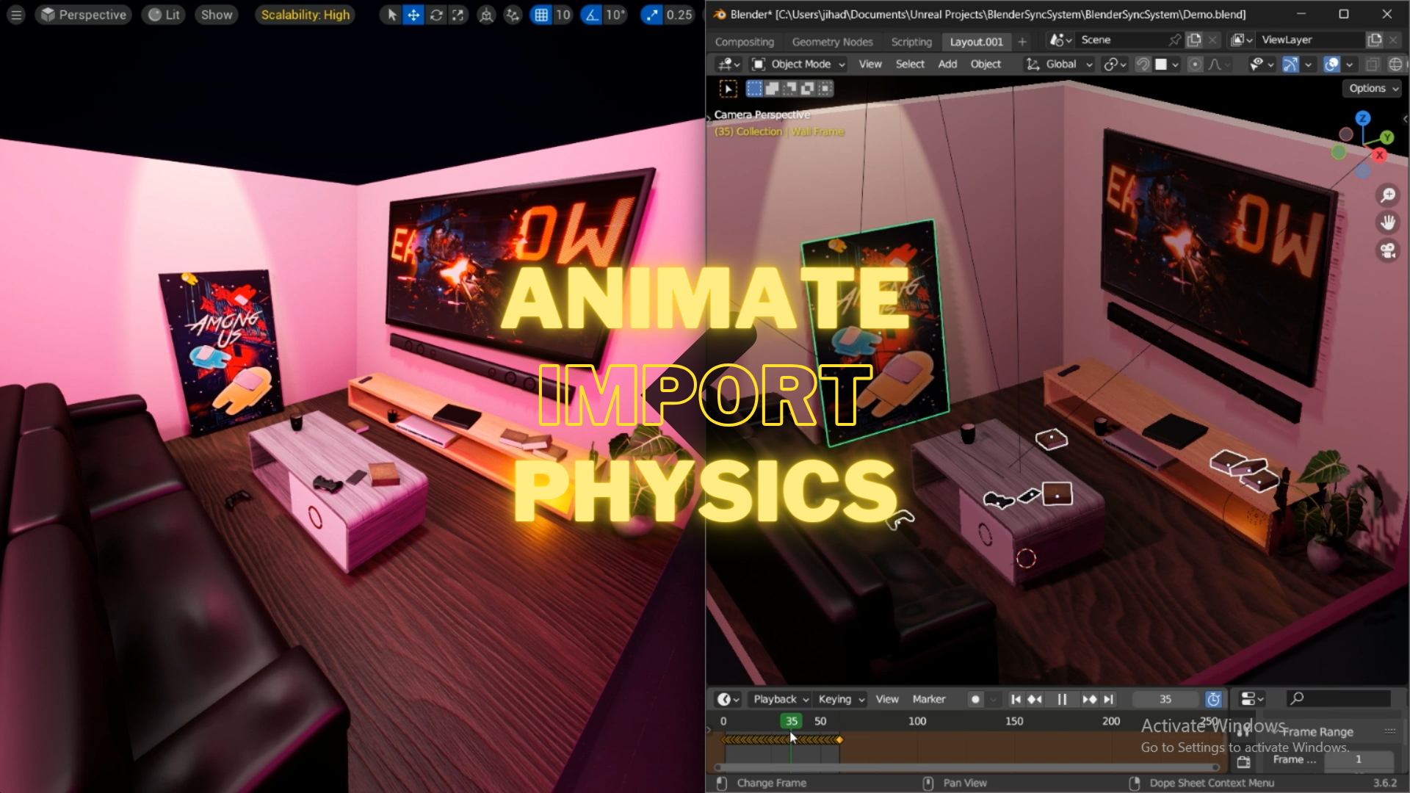Viewport: 1410px width, 793px height.
Task: Choose the Scale gizmo tool in Unreal
Action: pos(458,15)
